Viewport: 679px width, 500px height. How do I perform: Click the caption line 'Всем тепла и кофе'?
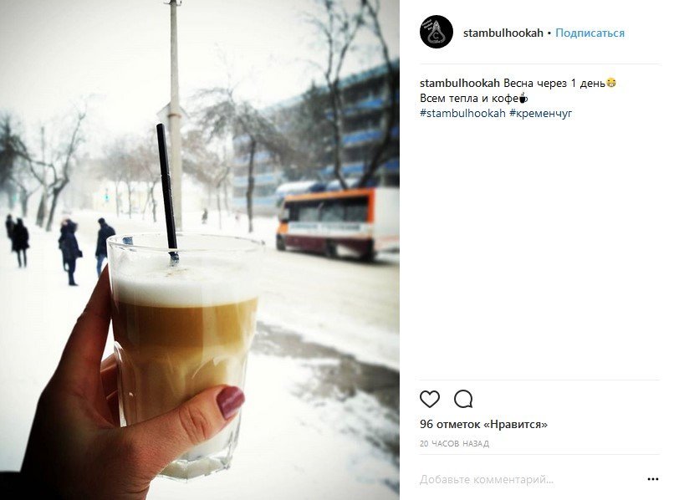point(469,98)
